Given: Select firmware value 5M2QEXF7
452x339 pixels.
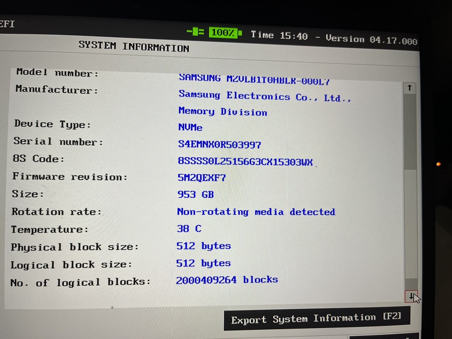Looking at the screenshot, I should tap(201, 178).
